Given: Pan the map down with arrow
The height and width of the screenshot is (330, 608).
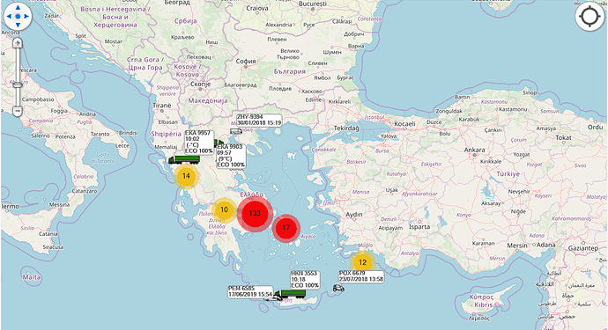Looking at the screenshot, I should pos(18,25).
